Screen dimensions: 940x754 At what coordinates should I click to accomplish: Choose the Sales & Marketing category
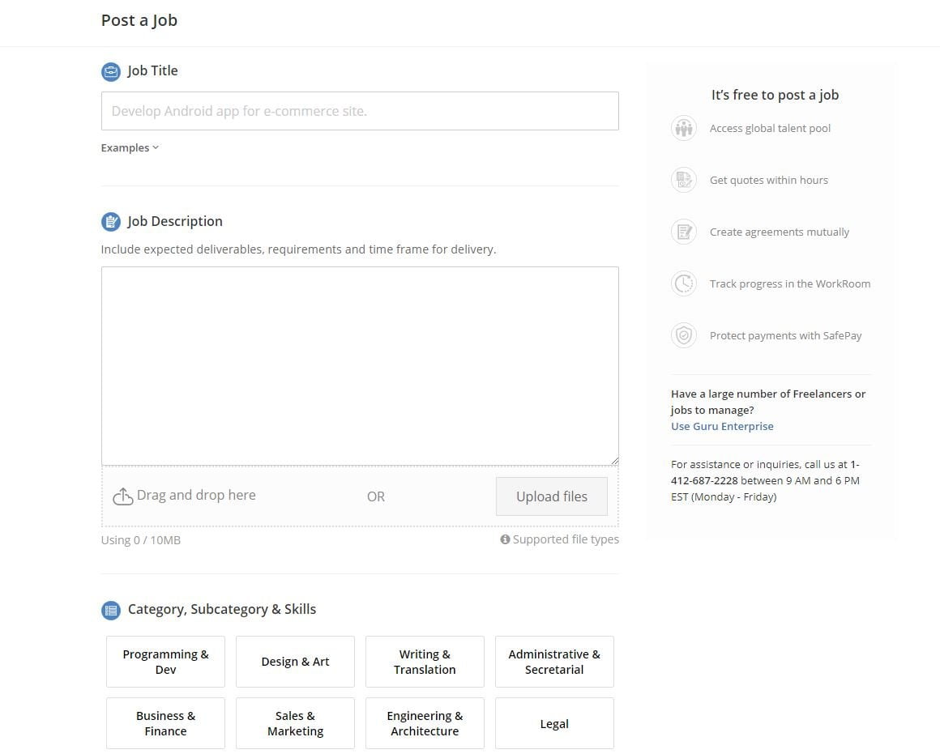point(295,723)
